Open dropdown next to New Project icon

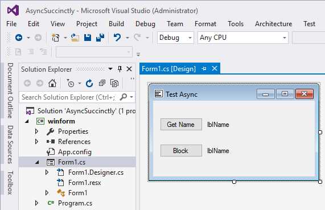(65, 38)
